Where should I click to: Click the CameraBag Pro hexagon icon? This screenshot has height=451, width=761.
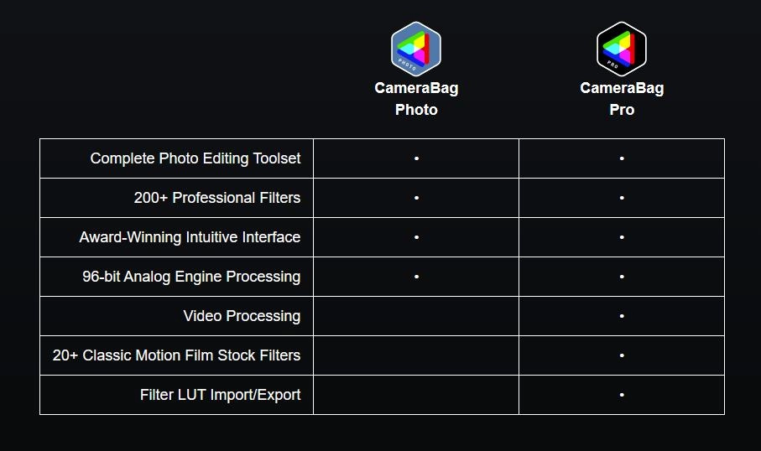(621, 49)
